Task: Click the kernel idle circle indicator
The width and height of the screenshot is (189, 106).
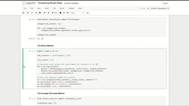Action: point(168,9)
